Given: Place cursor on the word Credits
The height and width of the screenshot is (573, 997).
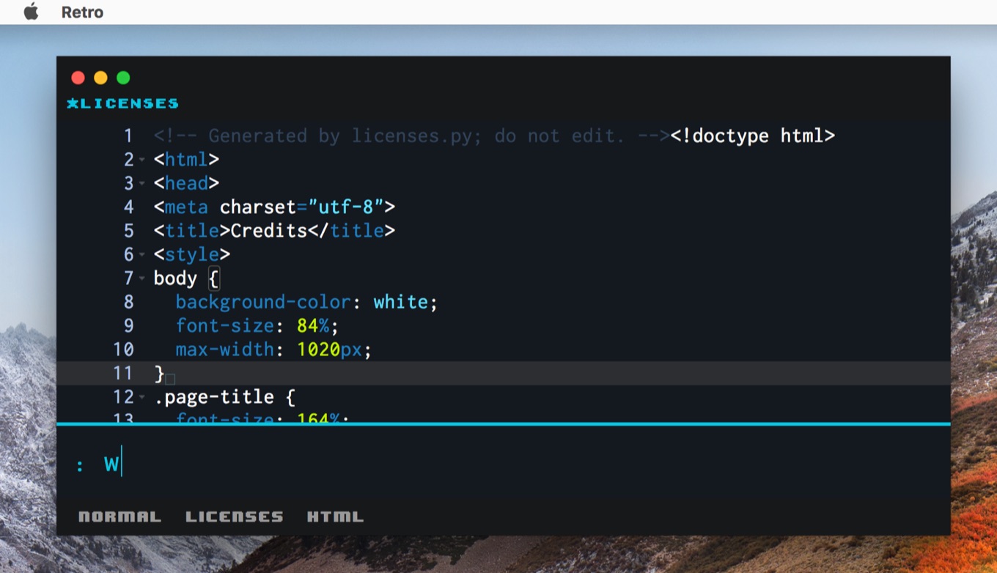Looking at the screenshot, I should [x=268, y=231].
